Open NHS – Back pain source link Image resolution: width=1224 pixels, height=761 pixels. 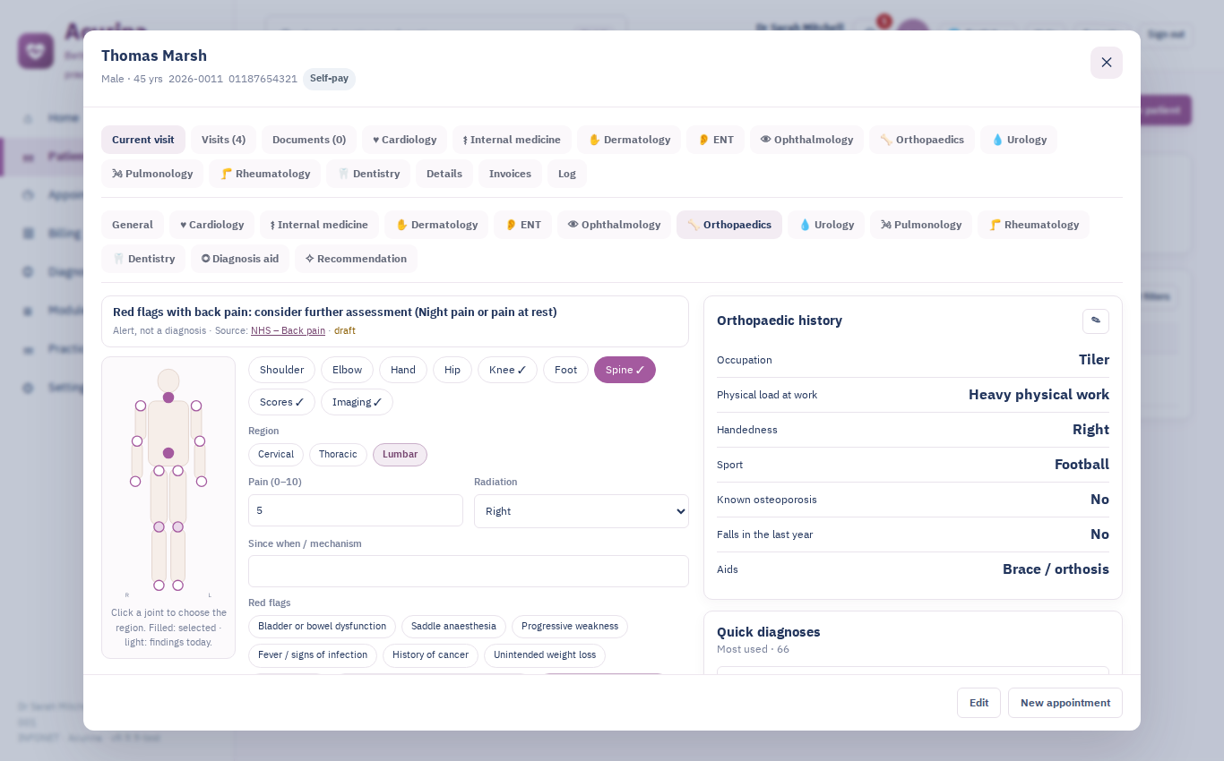tap(288, 330)
